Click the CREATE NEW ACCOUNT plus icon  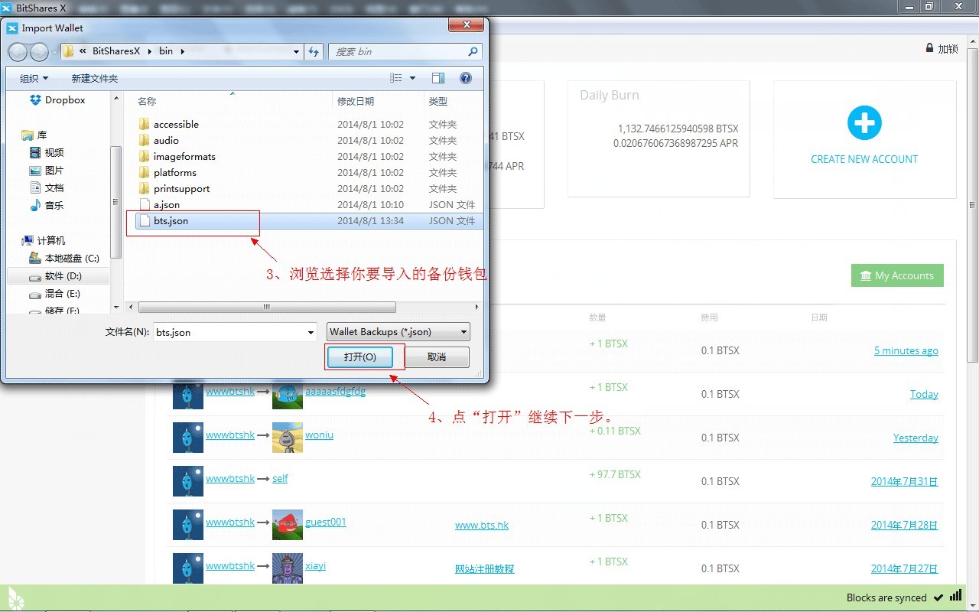864,123
